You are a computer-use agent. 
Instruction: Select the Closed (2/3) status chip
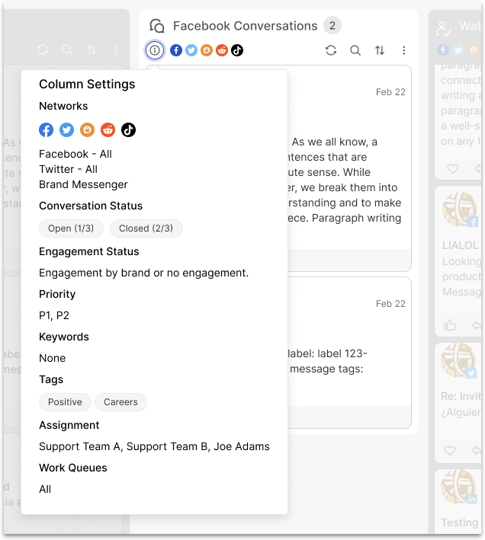click(x=146, y=228)
